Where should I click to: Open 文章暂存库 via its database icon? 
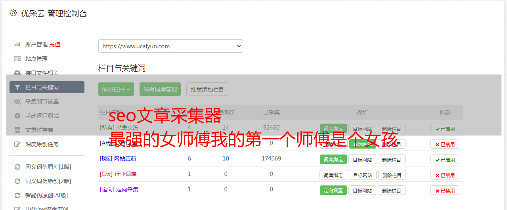(17, 130)
